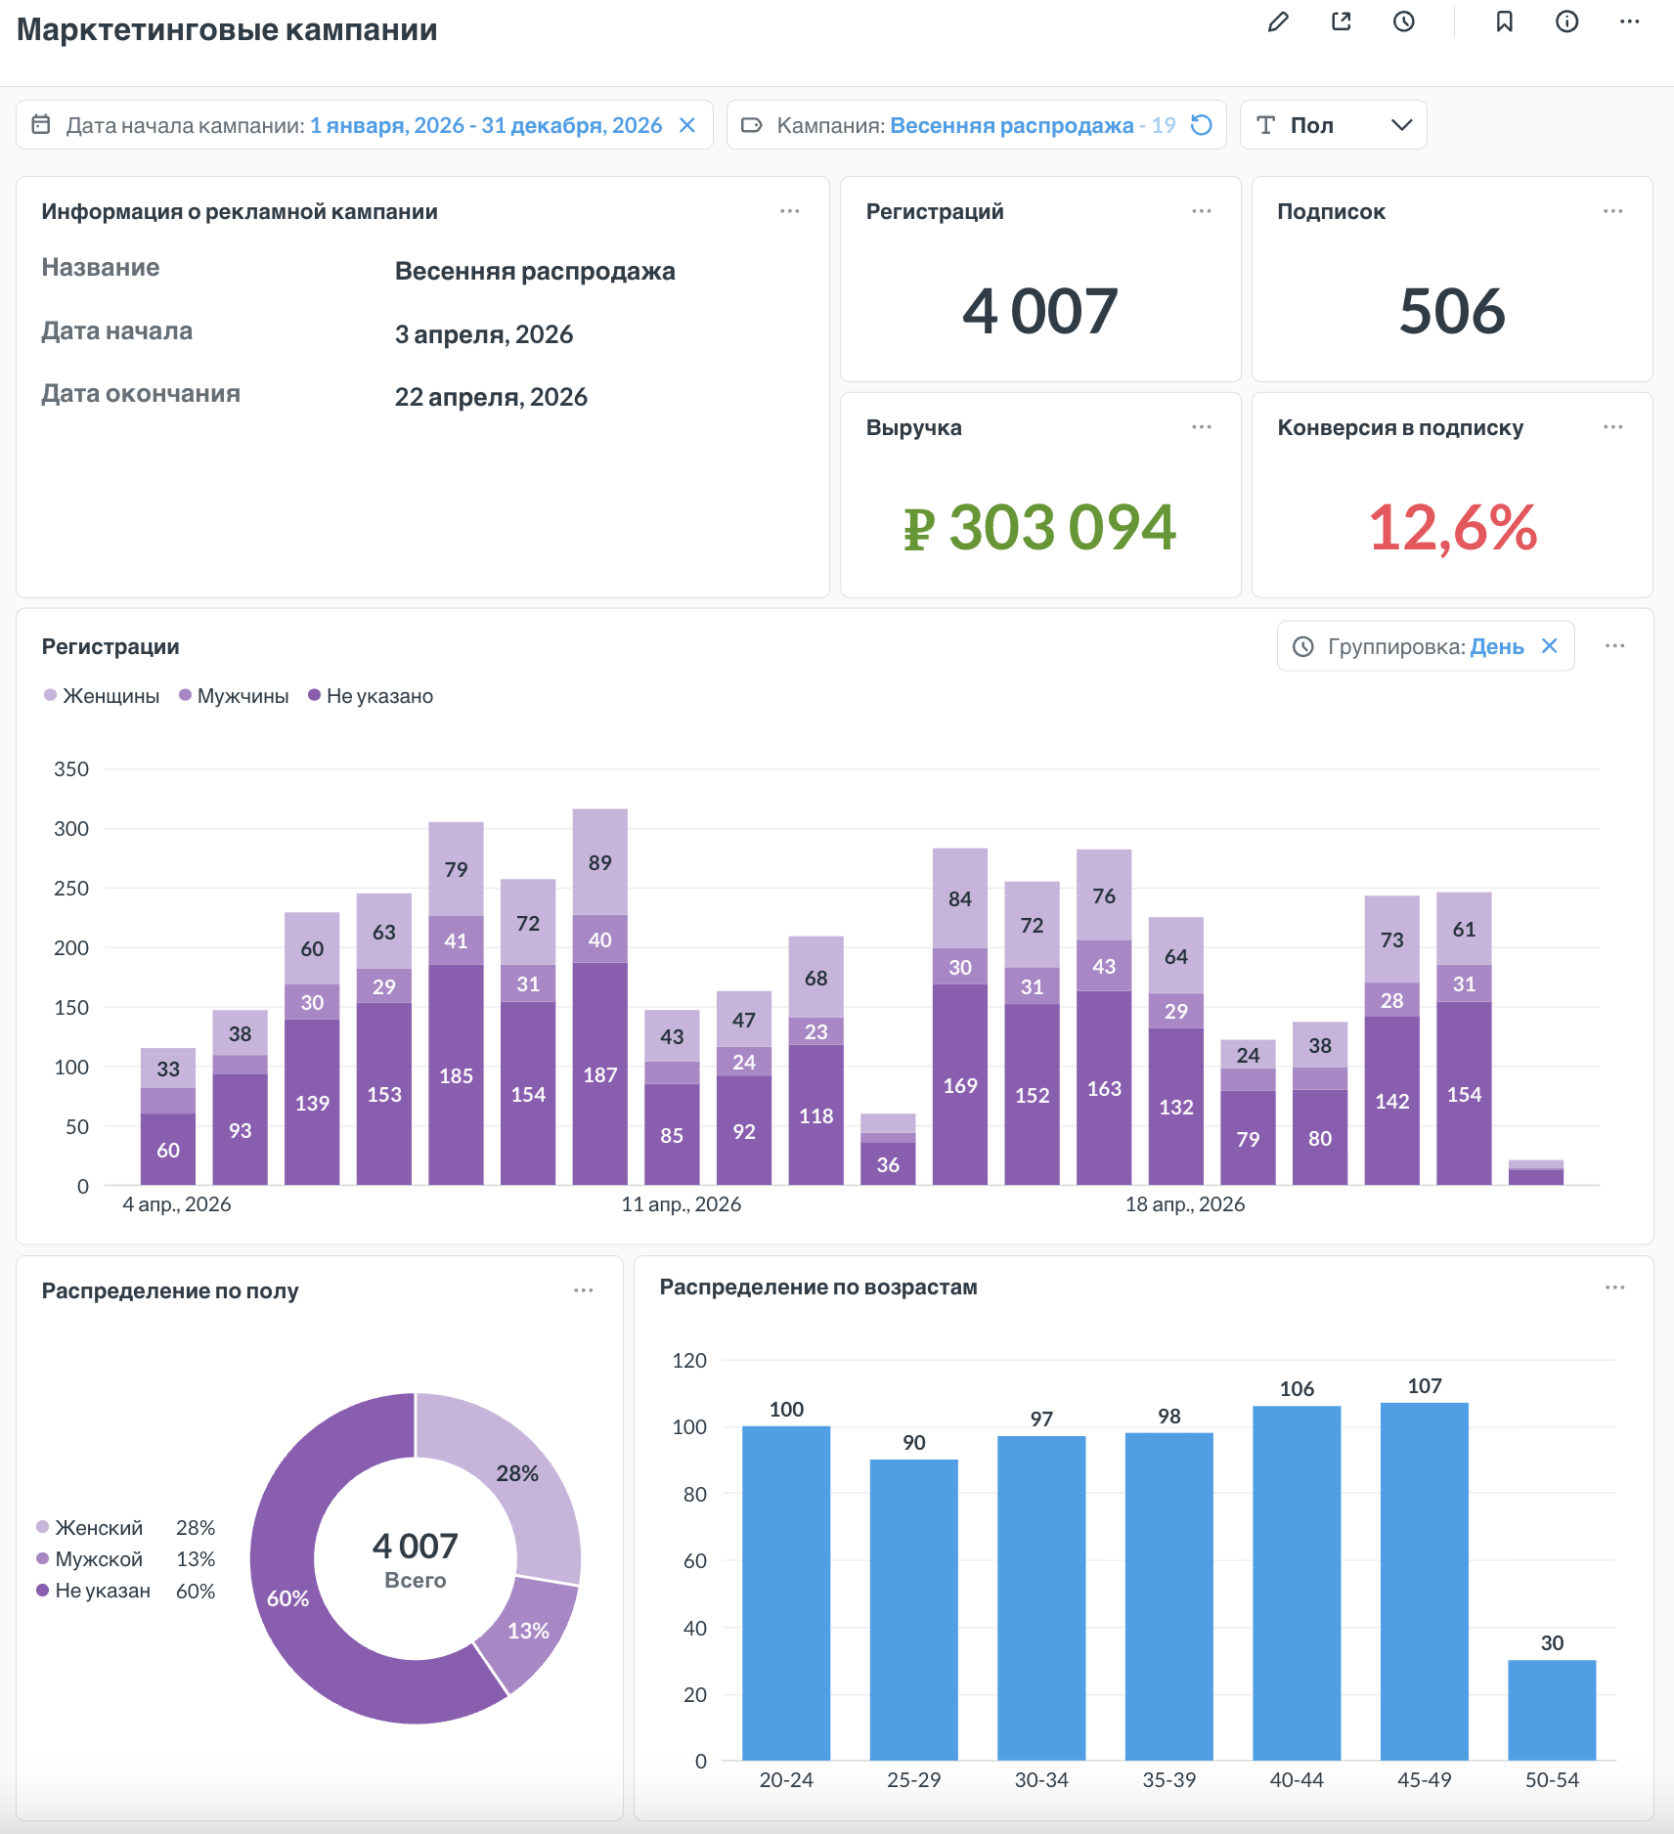Viewport: 1674px width, 1834px height.
Task: Change the grouping via the День link
Action: click(x=1497, y=646)
